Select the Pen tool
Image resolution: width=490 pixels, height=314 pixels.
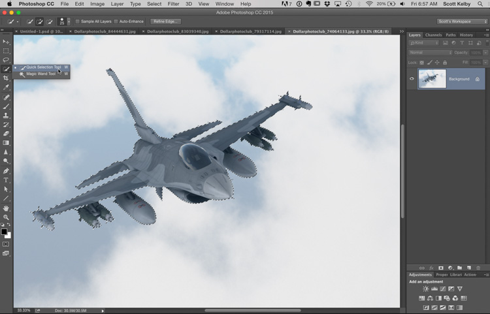click(7, 170)
